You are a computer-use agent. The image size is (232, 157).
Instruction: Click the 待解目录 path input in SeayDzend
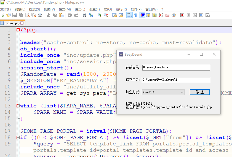(176, 67)
